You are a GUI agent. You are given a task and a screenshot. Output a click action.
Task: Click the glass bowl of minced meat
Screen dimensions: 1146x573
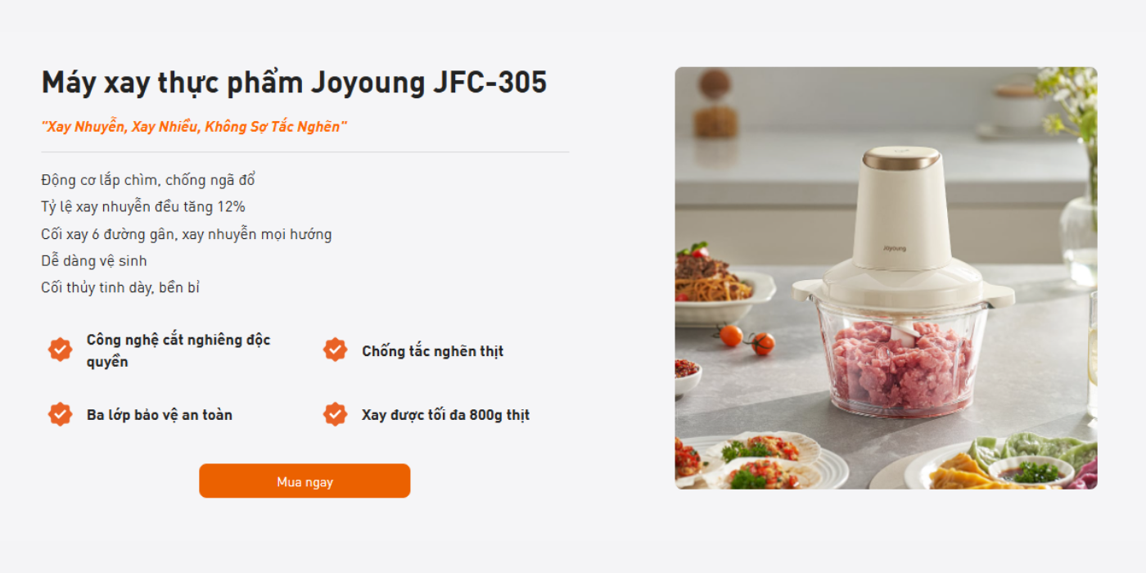coord(900,364)
